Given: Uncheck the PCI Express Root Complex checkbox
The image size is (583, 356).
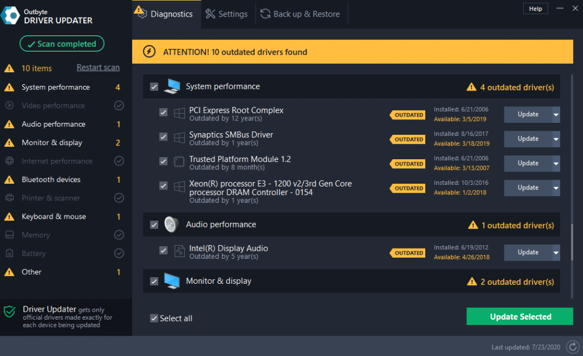Looking at the screenshot, I should coord(163,113).
